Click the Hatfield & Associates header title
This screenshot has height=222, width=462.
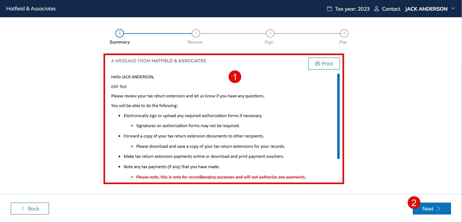pos(31,9)
